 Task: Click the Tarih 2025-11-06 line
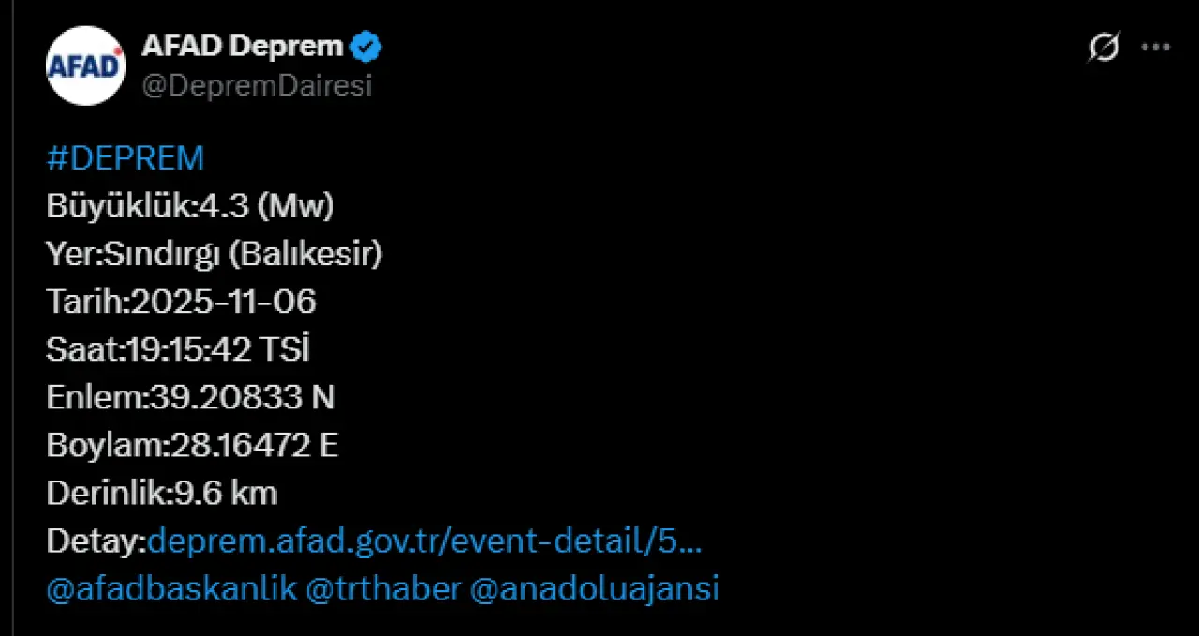[x=181, y=302]
